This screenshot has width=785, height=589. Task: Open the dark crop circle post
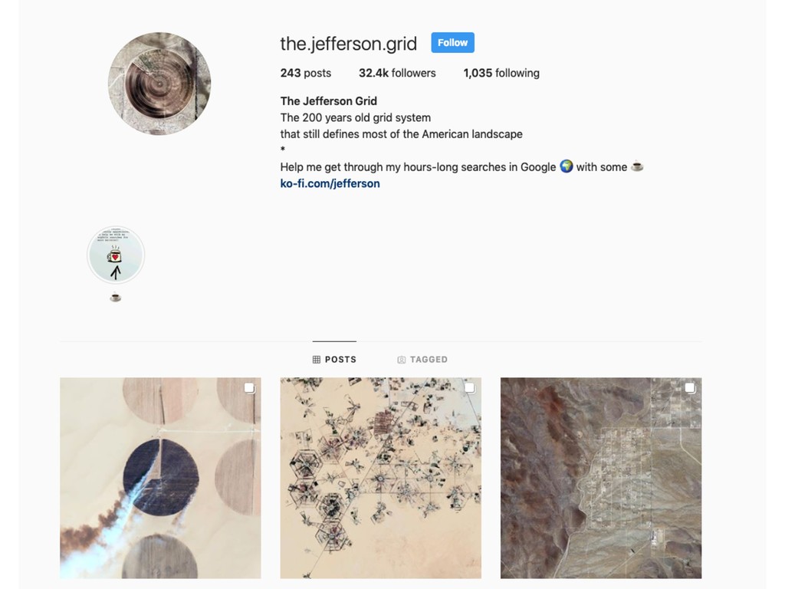coord(160,478)
